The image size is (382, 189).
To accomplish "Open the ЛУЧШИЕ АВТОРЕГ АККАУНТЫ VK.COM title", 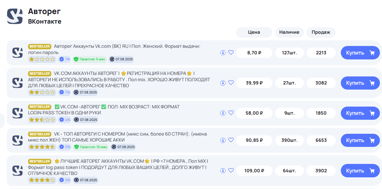I will tap(118, 167).
